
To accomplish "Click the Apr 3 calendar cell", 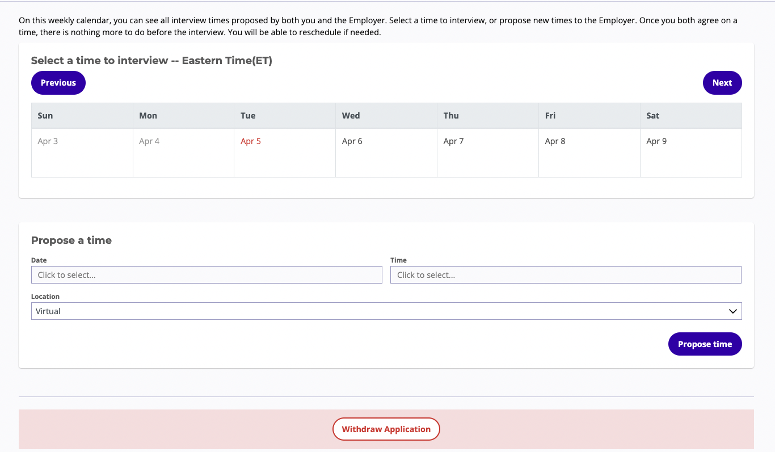I will pos(82,153).
